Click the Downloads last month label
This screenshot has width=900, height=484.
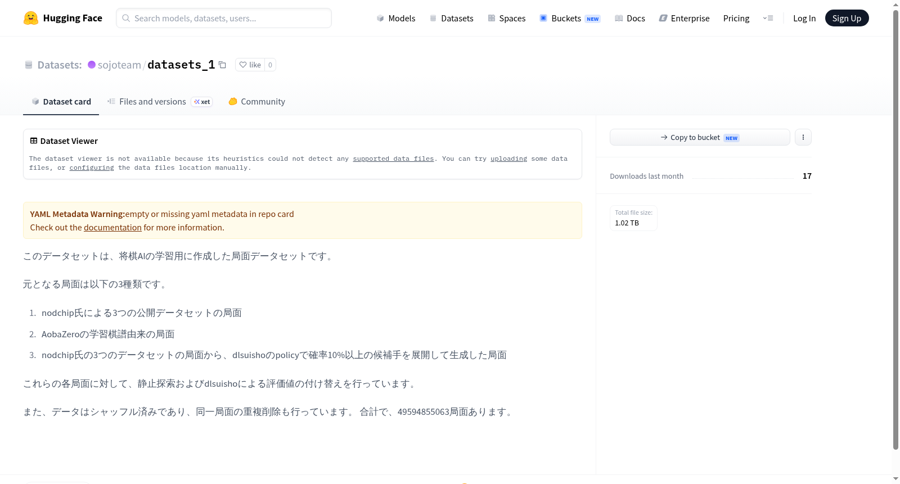point(646,176)
